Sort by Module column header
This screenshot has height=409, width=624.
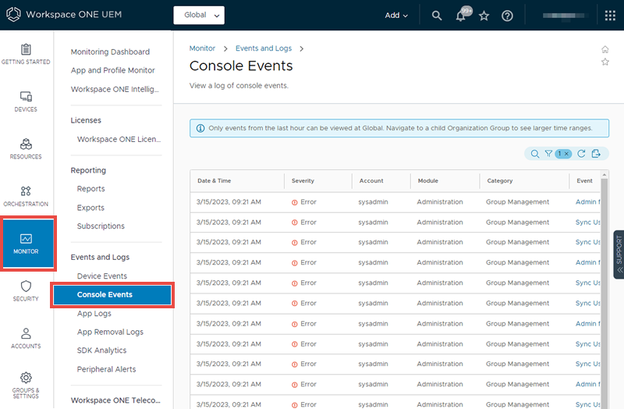click(427, 181)
